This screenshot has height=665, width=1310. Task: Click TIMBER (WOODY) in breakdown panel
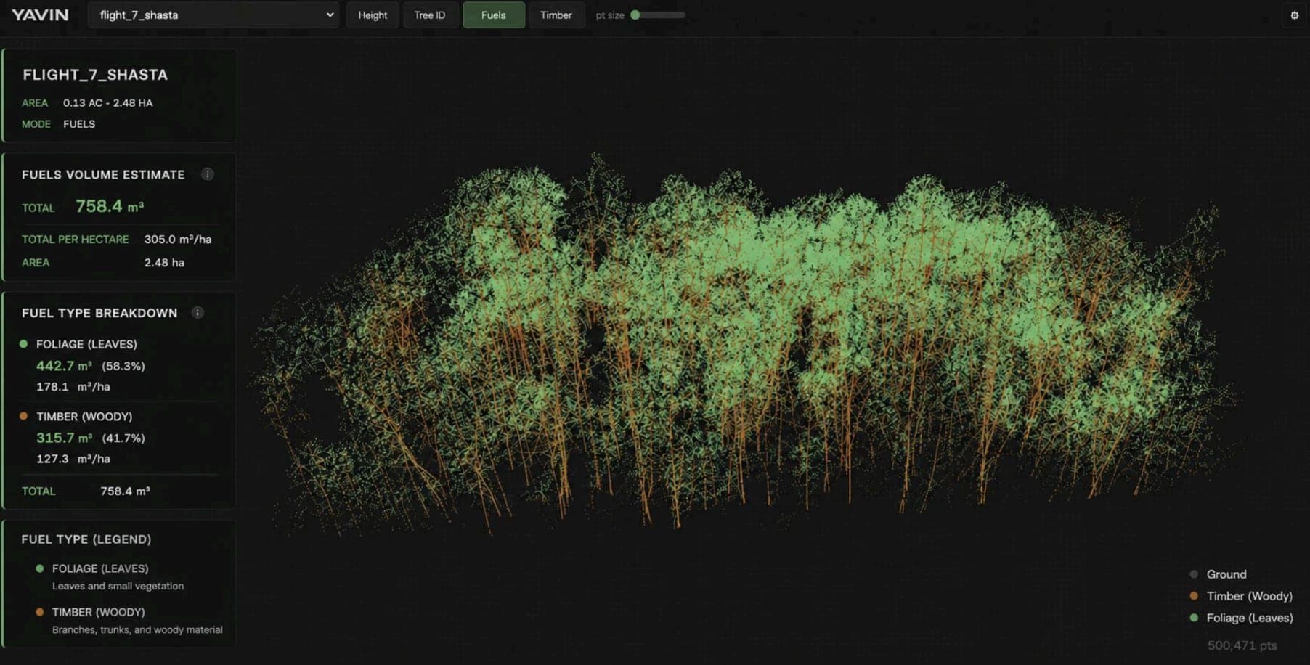84,417
